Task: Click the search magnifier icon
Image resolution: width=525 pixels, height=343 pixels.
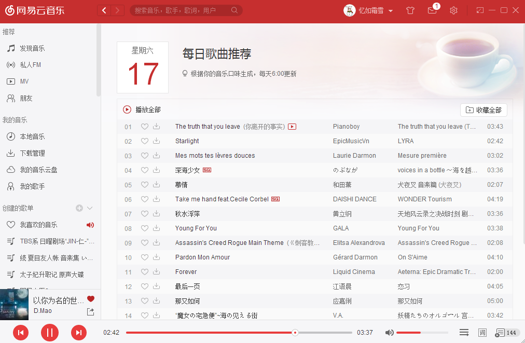Action: click(x=234, y=10)
